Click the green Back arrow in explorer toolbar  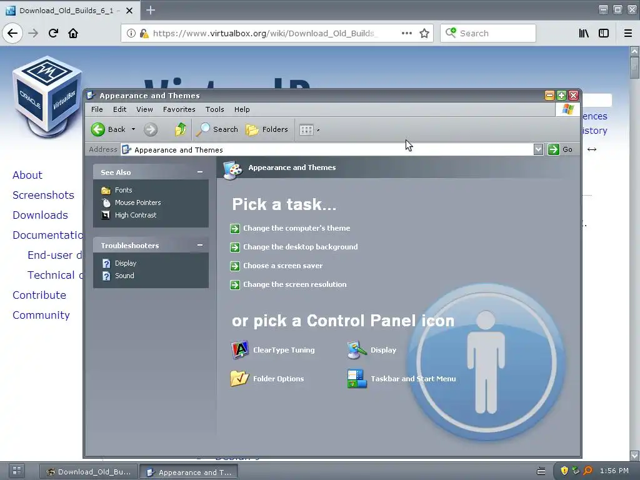pos(98,129)
